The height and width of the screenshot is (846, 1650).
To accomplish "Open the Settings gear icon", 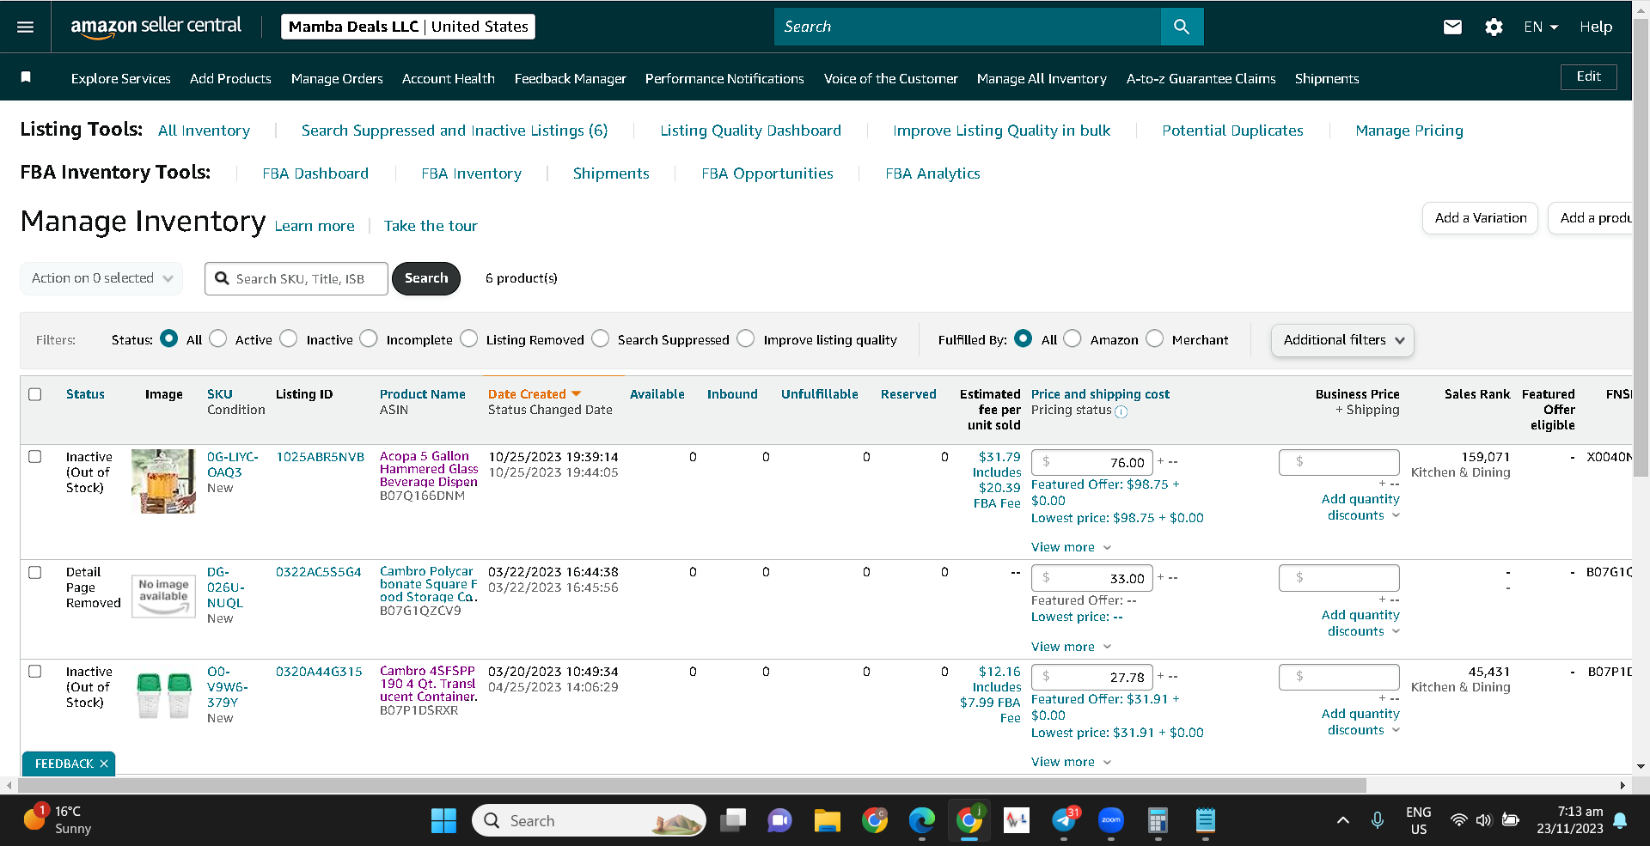I will (x=1494, y=27).
